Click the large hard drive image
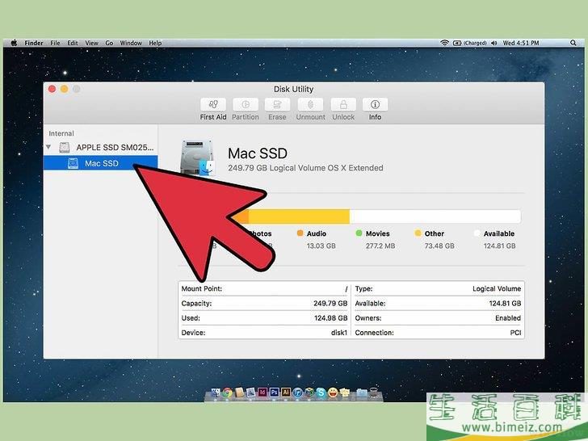Screen dimensions: 588x441 tap(197, 157)
